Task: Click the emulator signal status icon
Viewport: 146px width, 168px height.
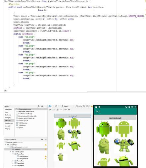Action: (126, 107)
